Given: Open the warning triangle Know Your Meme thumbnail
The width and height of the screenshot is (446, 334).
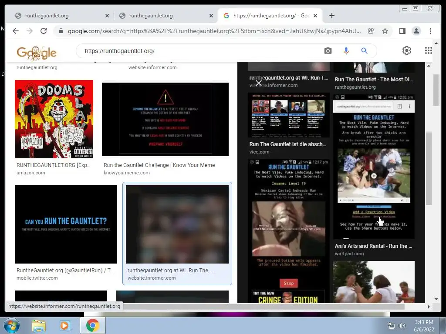Looking at the screenshot, I should [165, 119].
